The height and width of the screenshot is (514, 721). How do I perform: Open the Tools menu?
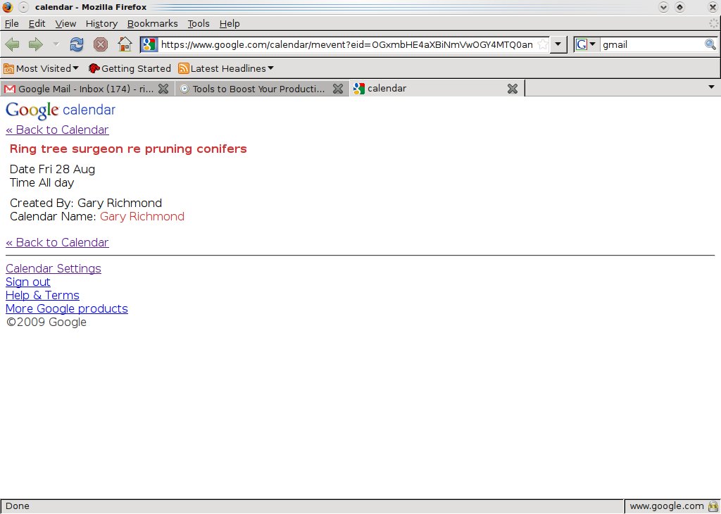(198, 23)
